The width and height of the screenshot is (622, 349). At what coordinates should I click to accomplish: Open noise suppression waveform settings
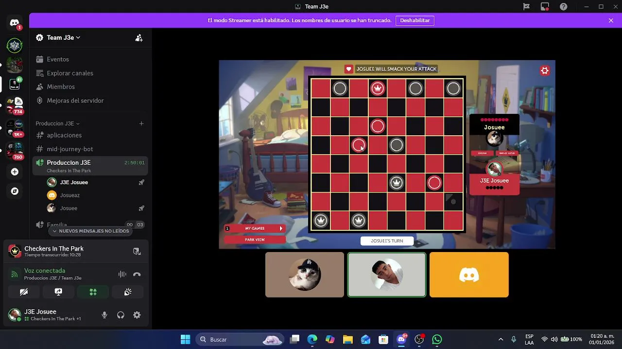[x=122, y=274]
